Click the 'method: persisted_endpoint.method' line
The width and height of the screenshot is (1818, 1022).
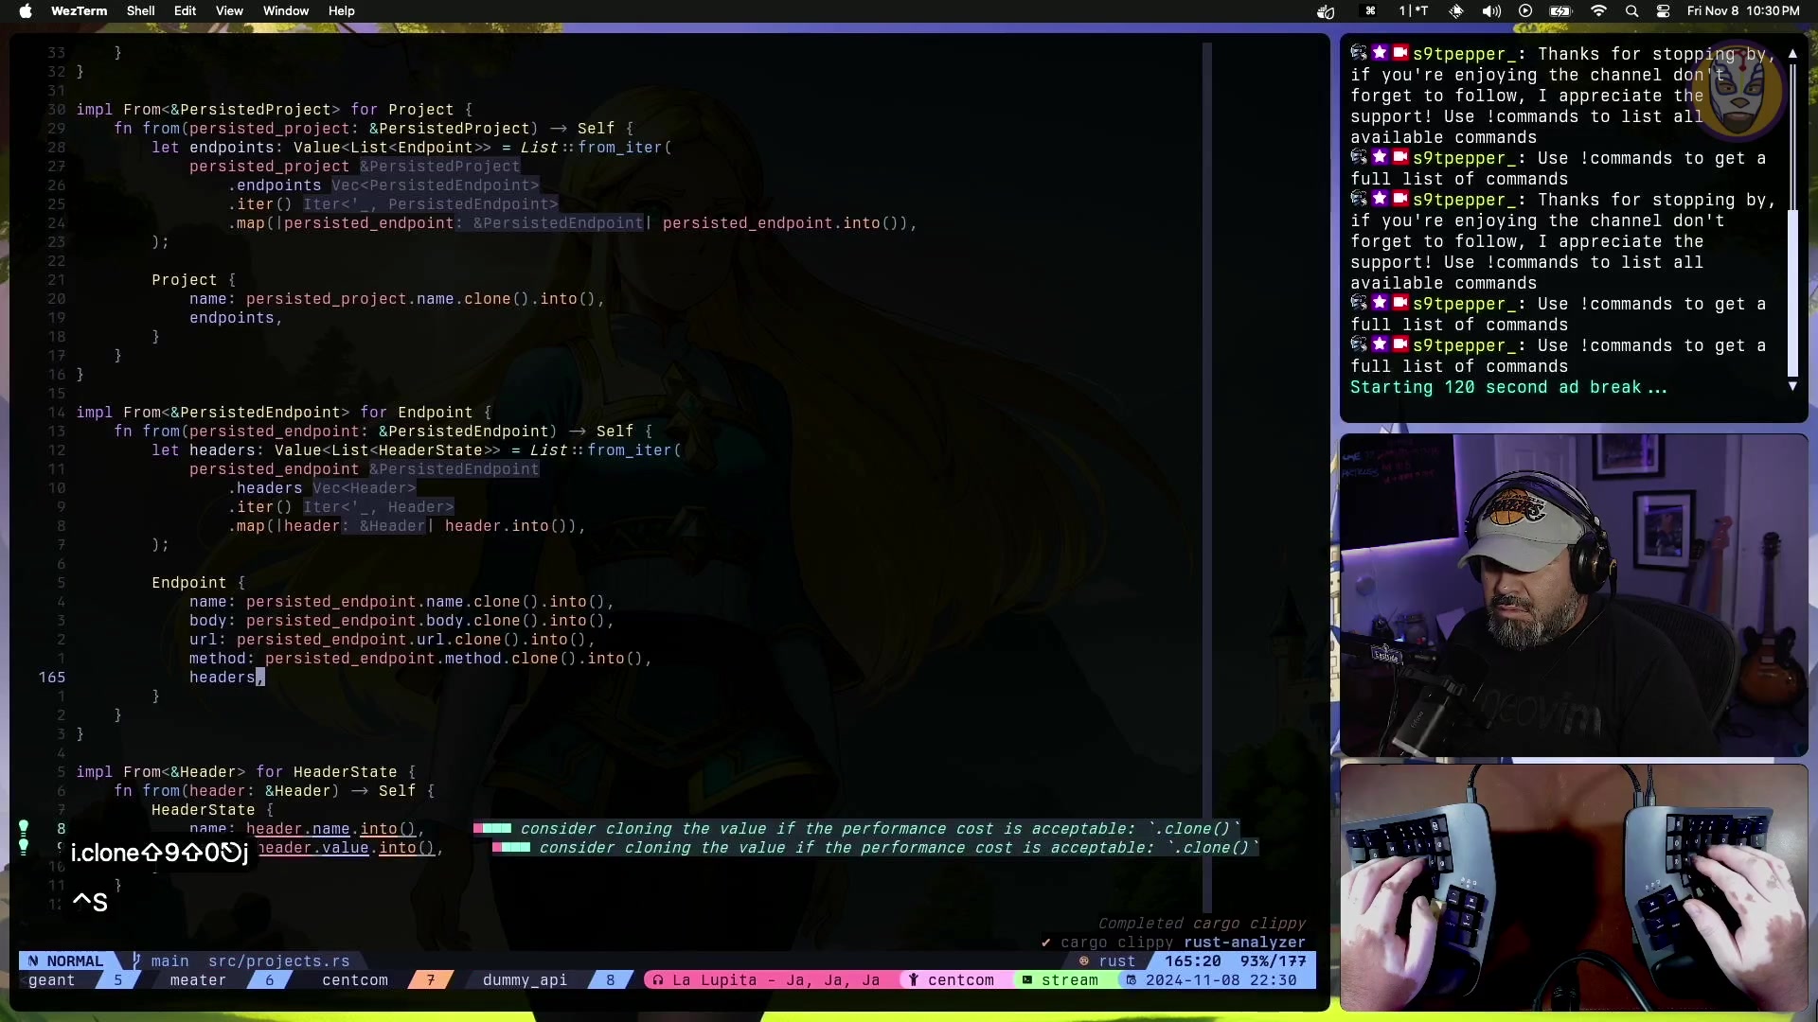point(420,659)
